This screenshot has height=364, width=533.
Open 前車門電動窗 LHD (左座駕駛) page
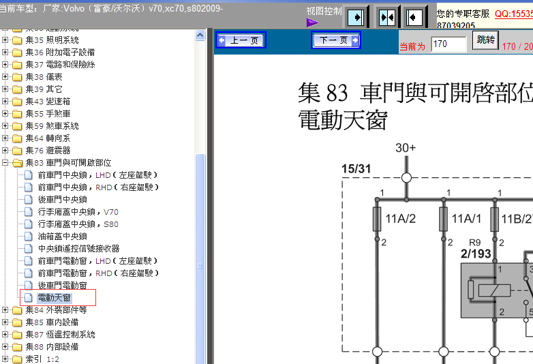(98, 261)
